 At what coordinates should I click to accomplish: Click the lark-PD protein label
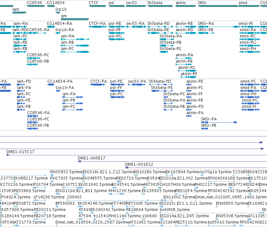click(24, 81)
